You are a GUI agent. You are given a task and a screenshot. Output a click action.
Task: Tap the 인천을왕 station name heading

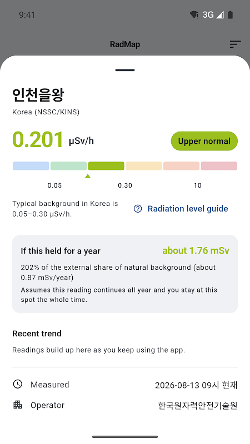coord(38,95)
